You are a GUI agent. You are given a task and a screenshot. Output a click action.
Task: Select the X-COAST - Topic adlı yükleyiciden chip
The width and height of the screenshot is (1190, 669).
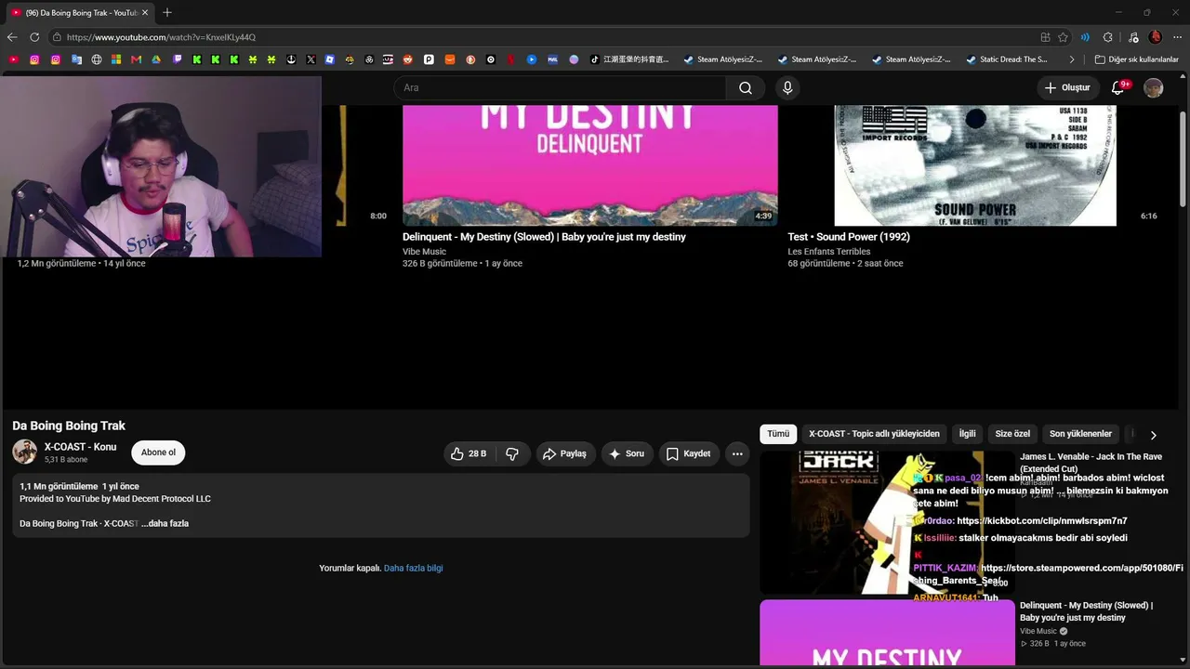(x=874, y=434)
